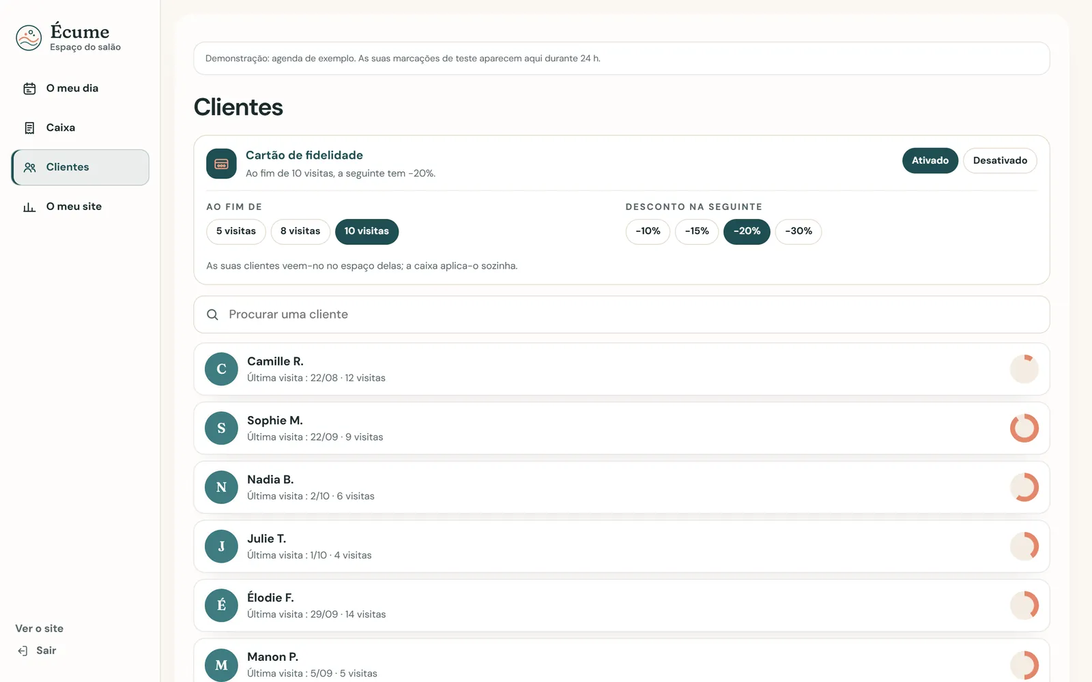
Task: Click the logout arrow icon beside Sair
Action: point(23,651)
